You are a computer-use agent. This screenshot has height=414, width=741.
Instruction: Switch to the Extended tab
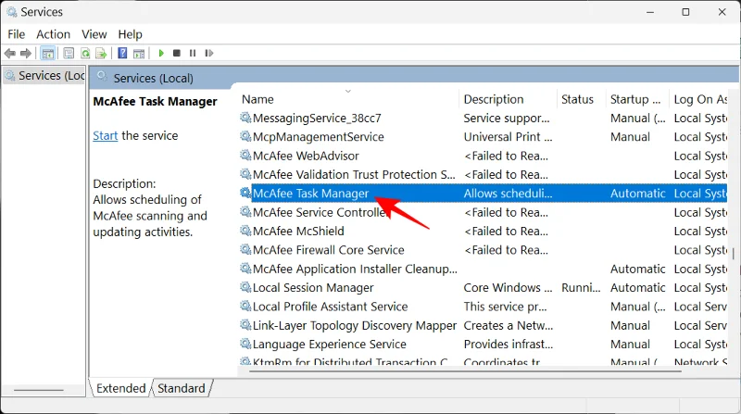[x=121, y=388]
